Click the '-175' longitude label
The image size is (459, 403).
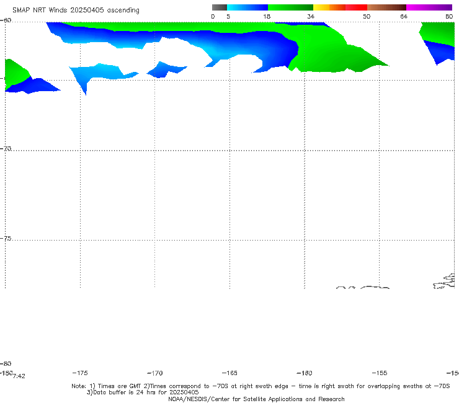click(80, 373)
